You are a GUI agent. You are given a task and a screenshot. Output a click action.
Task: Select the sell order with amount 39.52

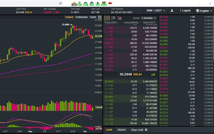131,58
